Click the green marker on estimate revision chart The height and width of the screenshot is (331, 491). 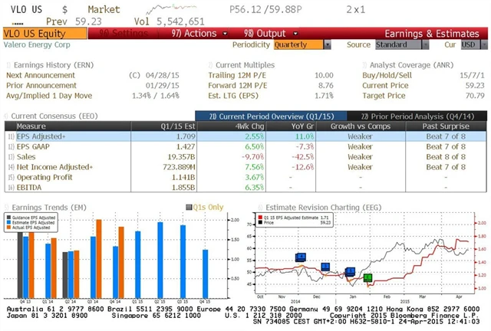[x=367, y=277]
